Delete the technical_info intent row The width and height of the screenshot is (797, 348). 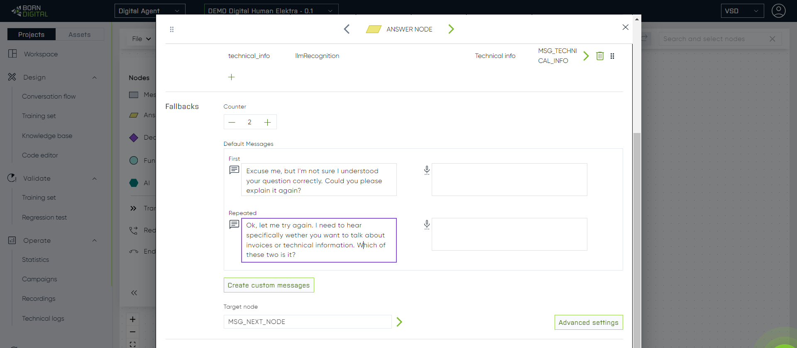pyautogui.click(x=600, y=56)
